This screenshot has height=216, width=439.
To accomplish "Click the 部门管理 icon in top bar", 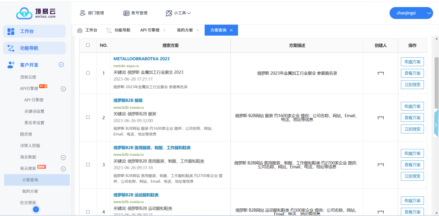I will click(82, 13).
